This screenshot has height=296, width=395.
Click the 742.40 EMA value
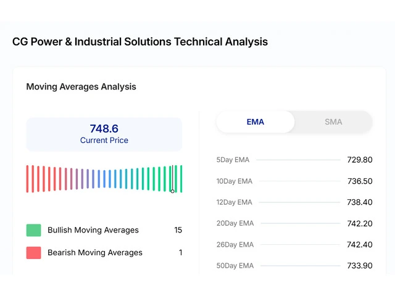[x=359, y=245]
